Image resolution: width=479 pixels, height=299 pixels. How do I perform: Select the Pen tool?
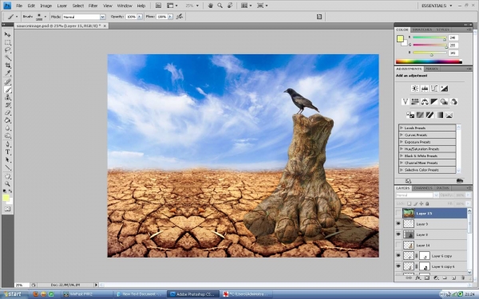pyautogui.click(x=7, y=144)
